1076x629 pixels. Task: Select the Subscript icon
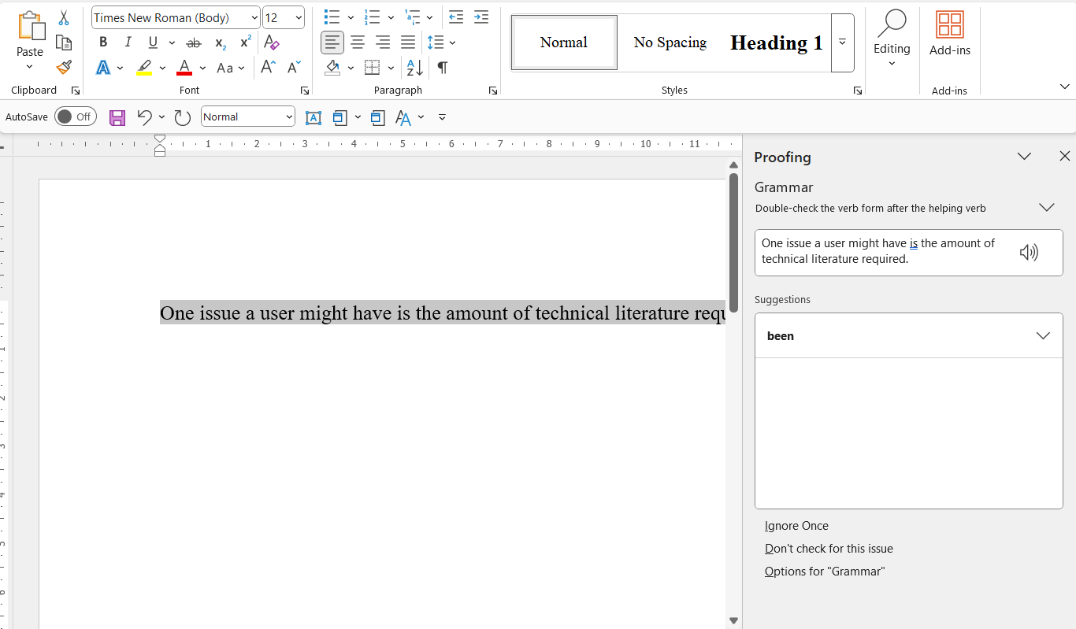point(220,42)
